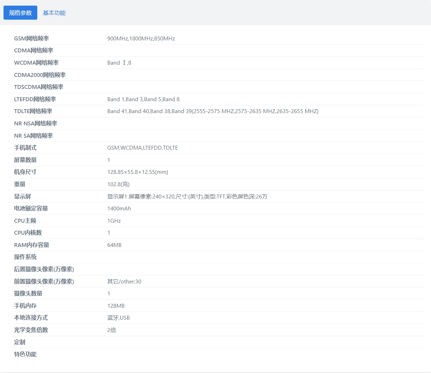Click the value Band Ⅰ,8
This screenshot has height=373, width=431.
tap(119, 63)
